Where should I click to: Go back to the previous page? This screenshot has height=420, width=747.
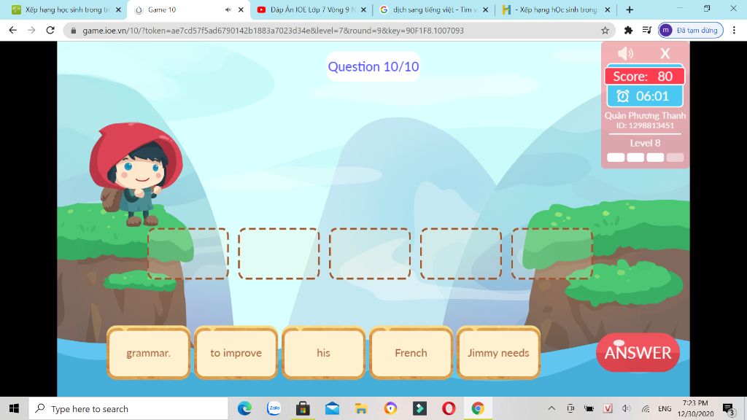(x=13, y=30)
